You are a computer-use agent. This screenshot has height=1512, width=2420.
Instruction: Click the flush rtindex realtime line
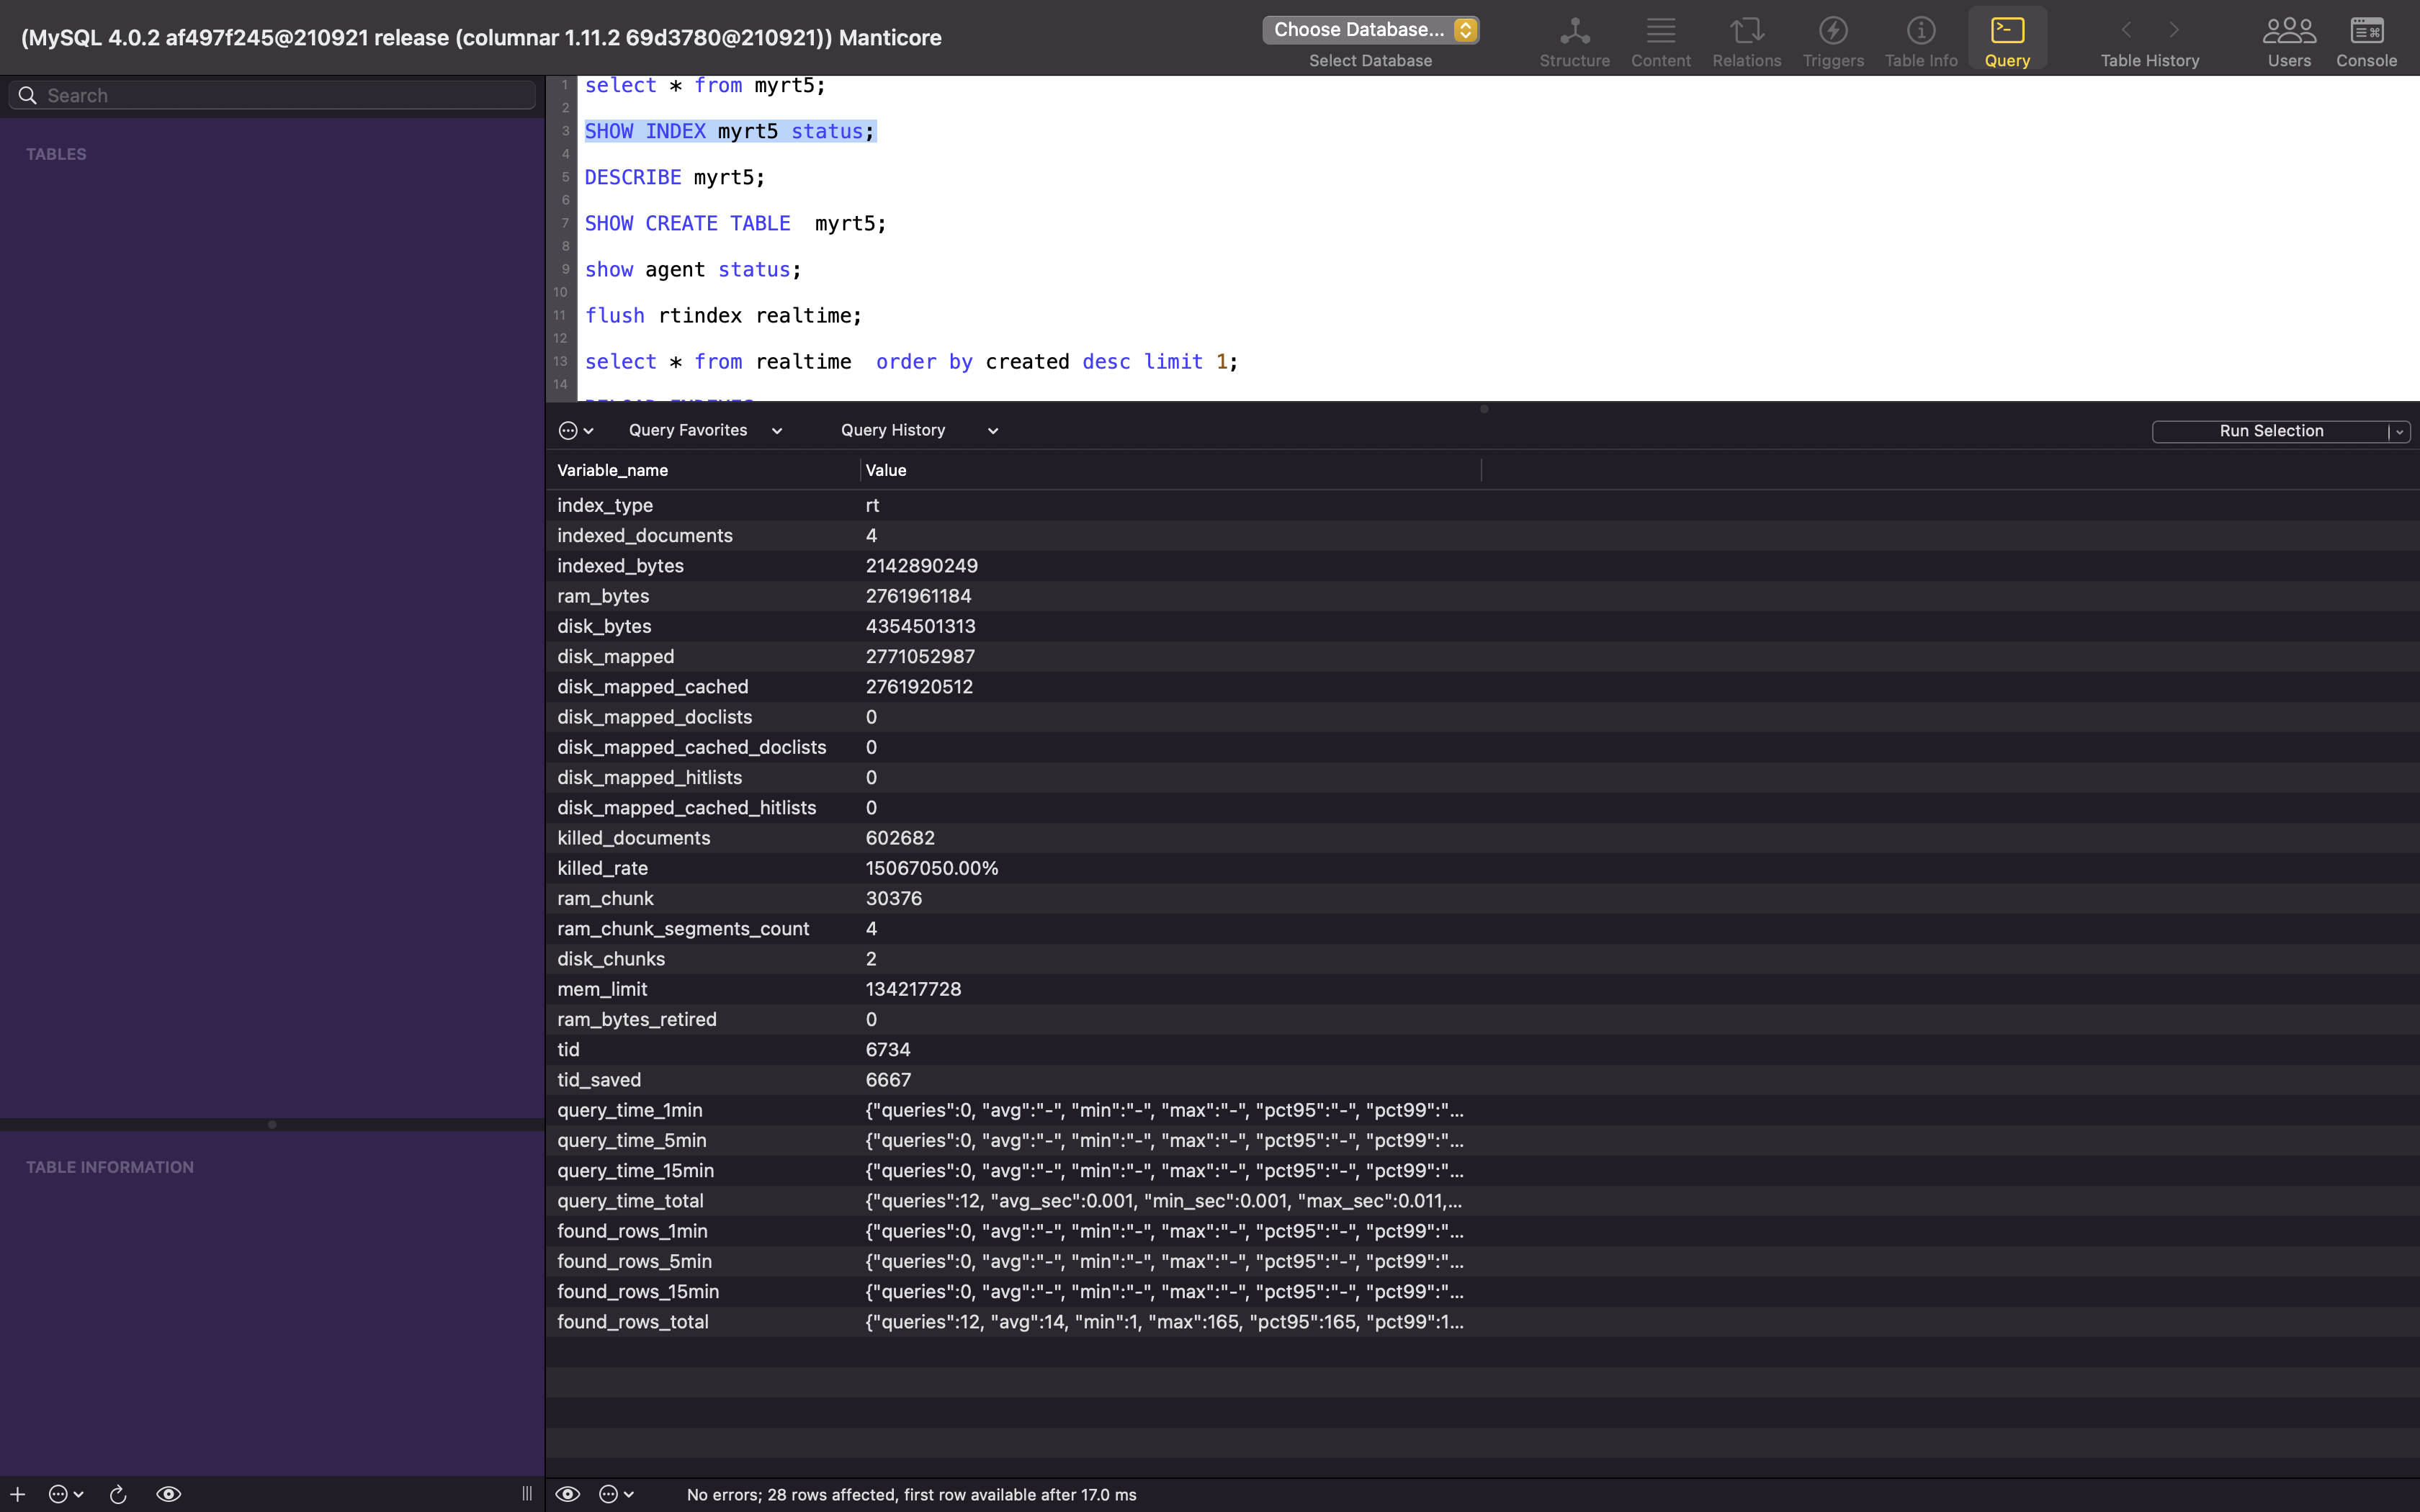723,315
